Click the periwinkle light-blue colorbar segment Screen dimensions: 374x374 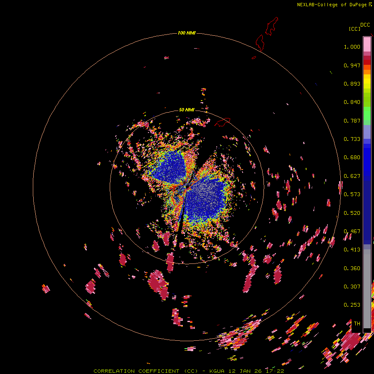click(367, 132)
